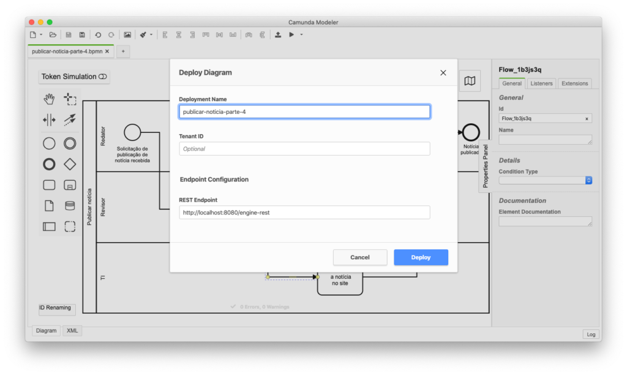
Task: Clear the Id field value
Action: (x=587, y=118)
